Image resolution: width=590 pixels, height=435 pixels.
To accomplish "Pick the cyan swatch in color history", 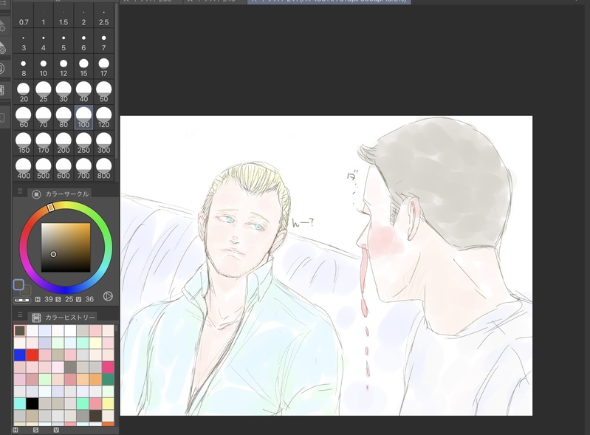I will [19, 404].
